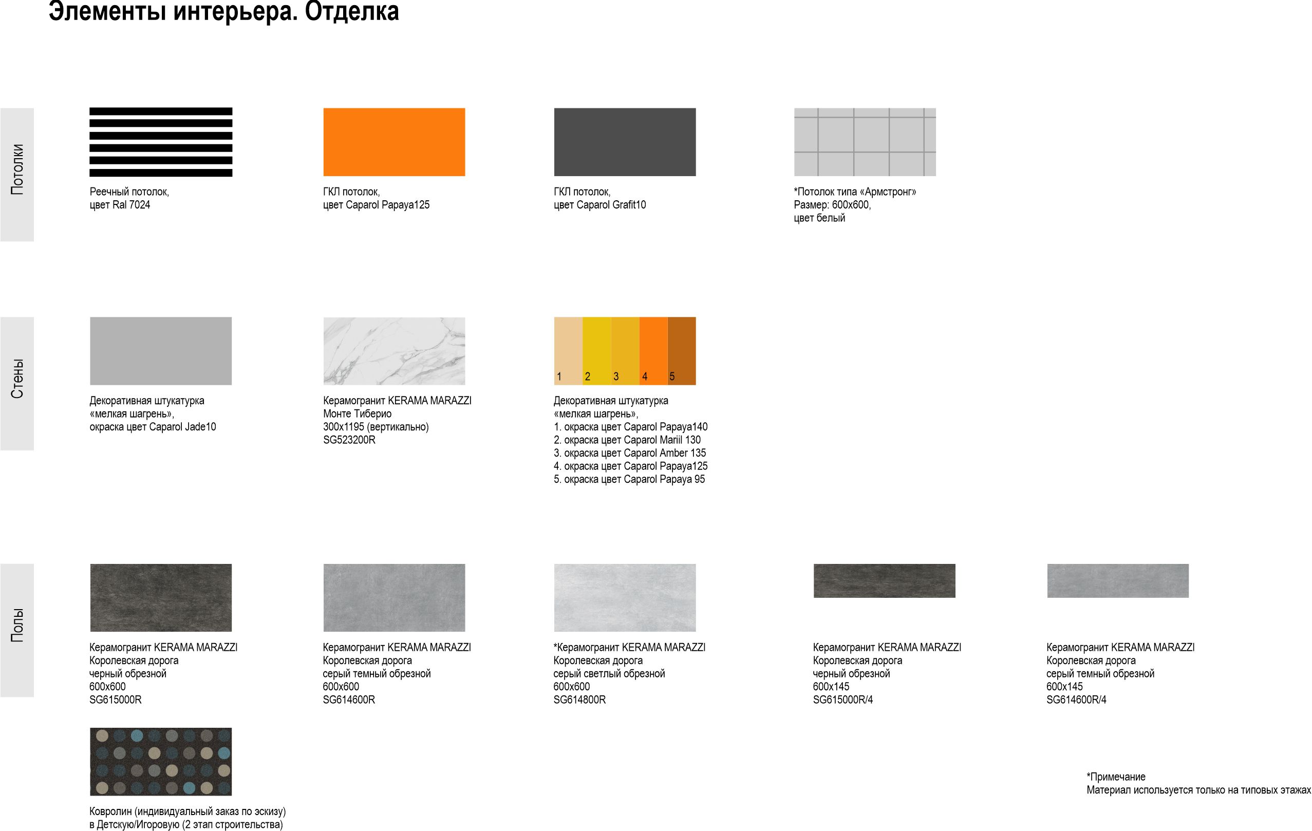Click the dotted Ковролин carpet sample
The width and height of the screenshot is (1312, 831).
coord(161,761)
